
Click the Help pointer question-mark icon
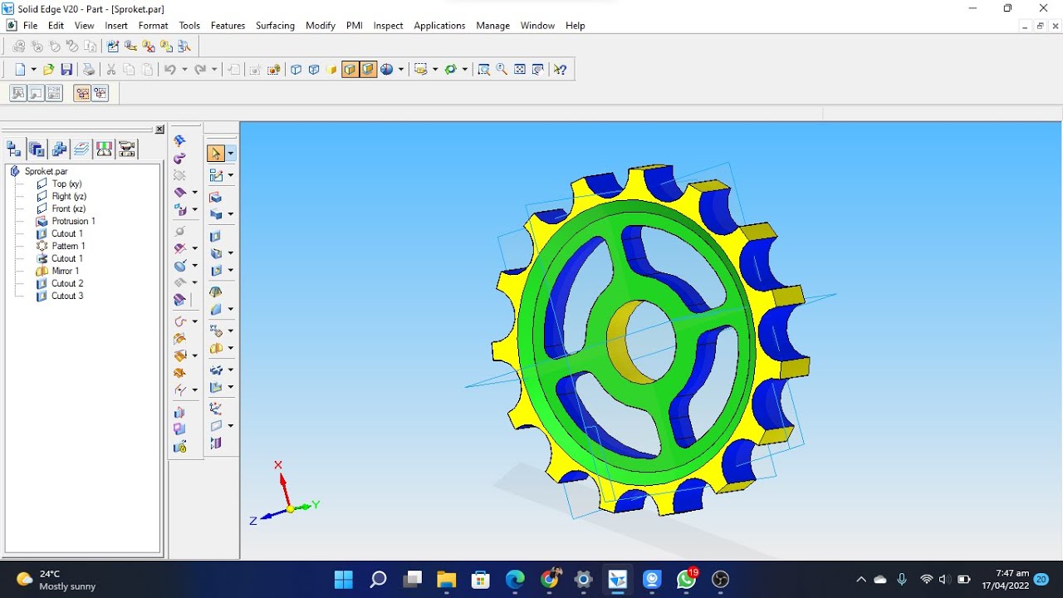[x=561, y=70]
